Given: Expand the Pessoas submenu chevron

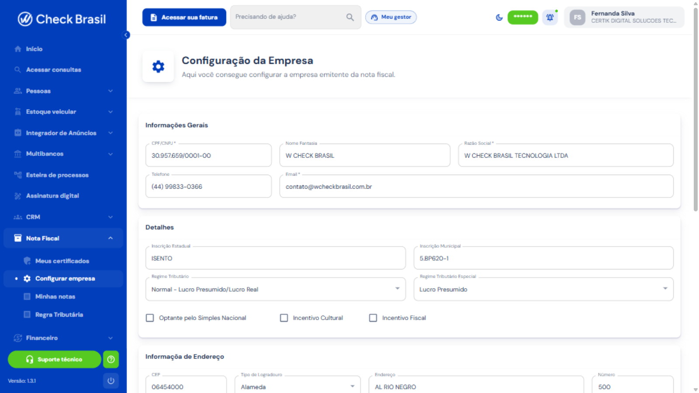Looking at the screenshot, I should 111,91.
